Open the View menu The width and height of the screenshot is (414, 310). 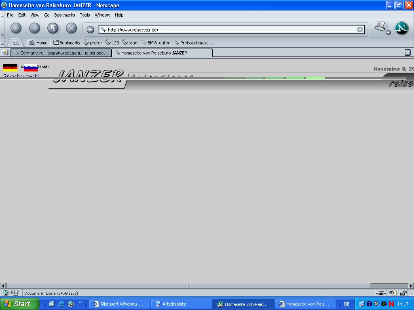(x=35, y=15)
